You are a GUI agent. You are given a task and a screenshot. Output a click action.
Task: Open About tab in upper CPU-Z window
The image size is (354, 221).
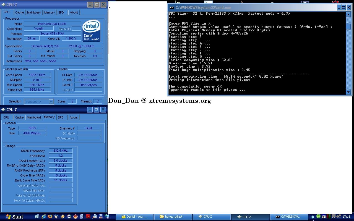coord(74,12)
